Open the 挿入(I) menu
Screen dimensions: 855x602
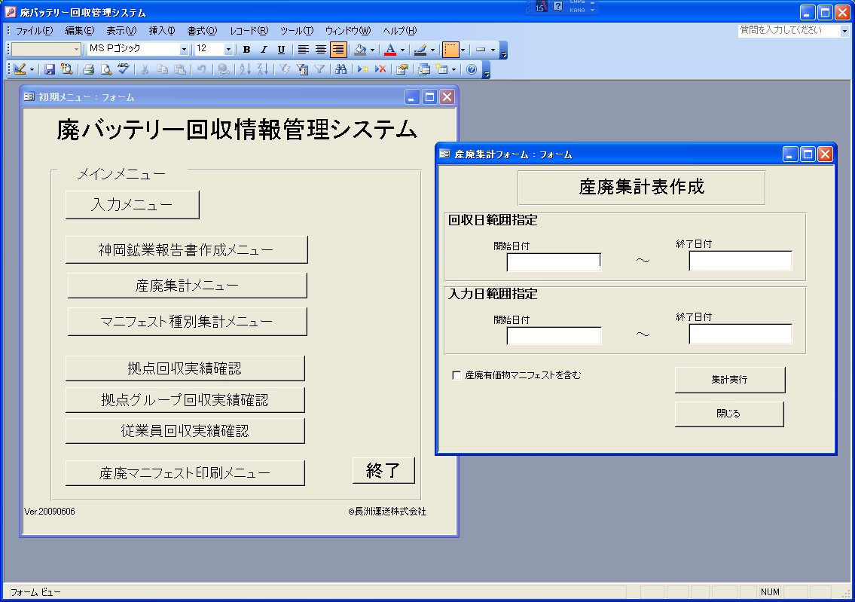click(162, 31)
